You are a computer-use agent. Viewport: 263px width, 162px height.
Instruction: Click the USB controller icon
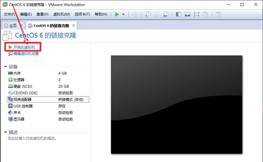point(10,106)
